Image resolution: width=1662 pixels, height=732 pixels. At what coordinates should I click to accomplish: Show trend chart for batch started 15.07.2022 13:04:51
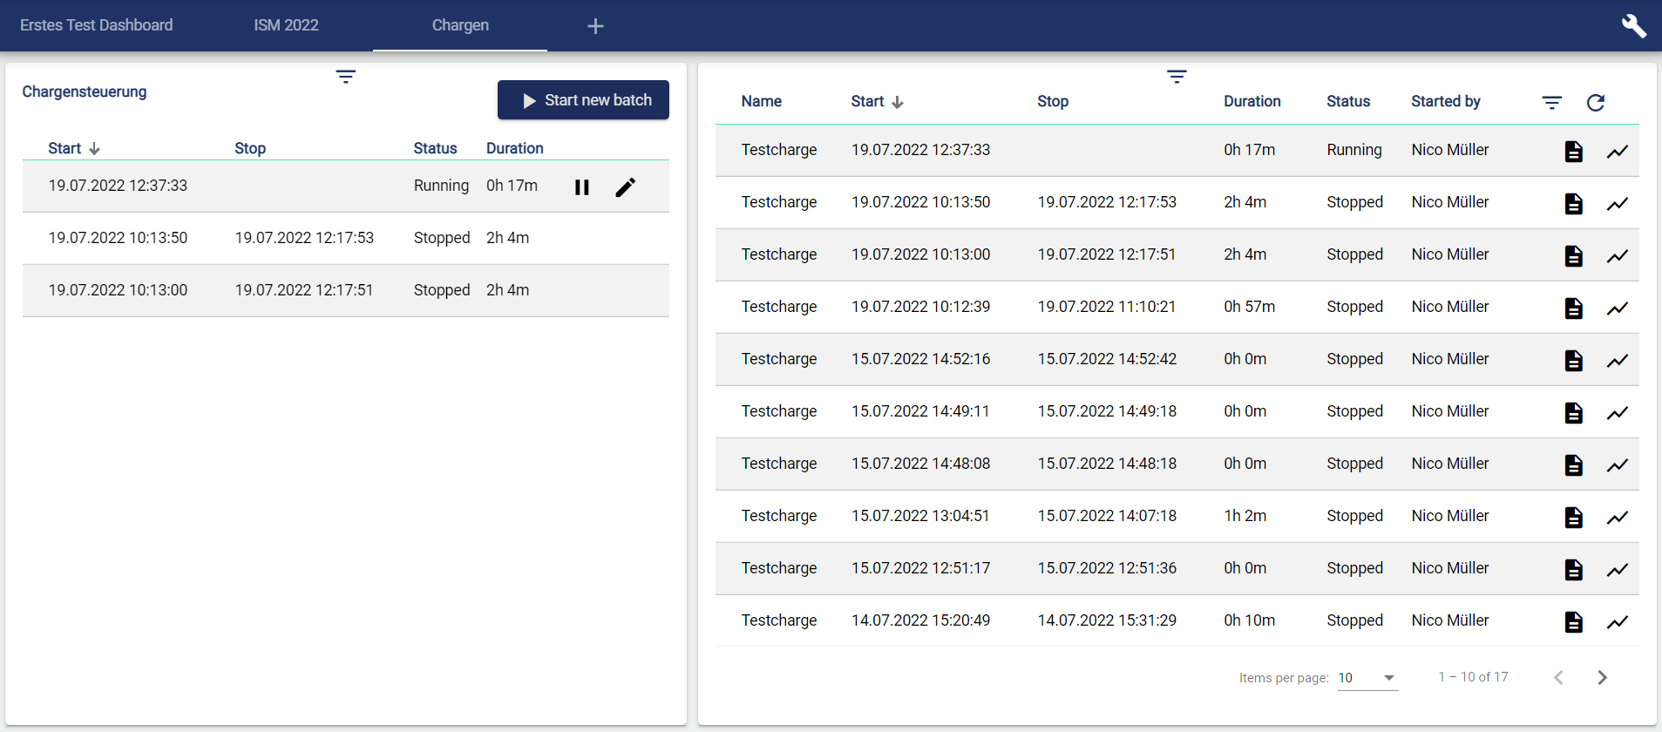1617,518
